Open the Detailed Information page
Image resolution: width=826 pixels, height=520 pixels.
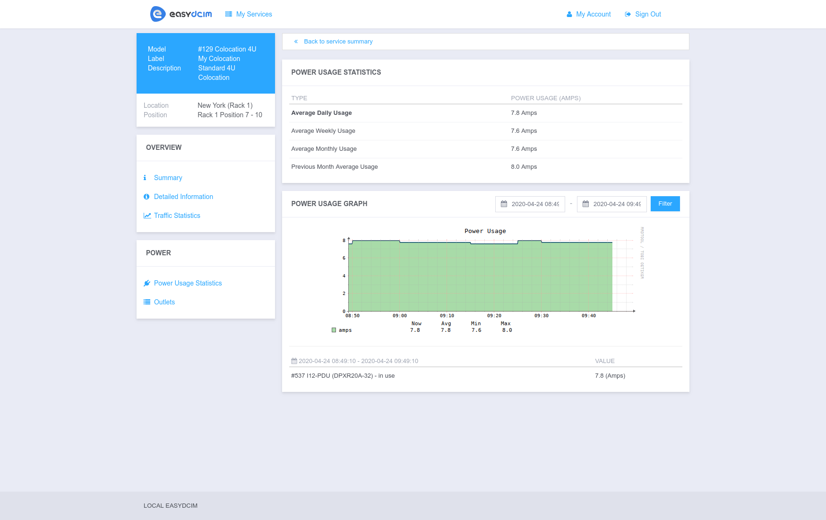click(x=183, y=197)
